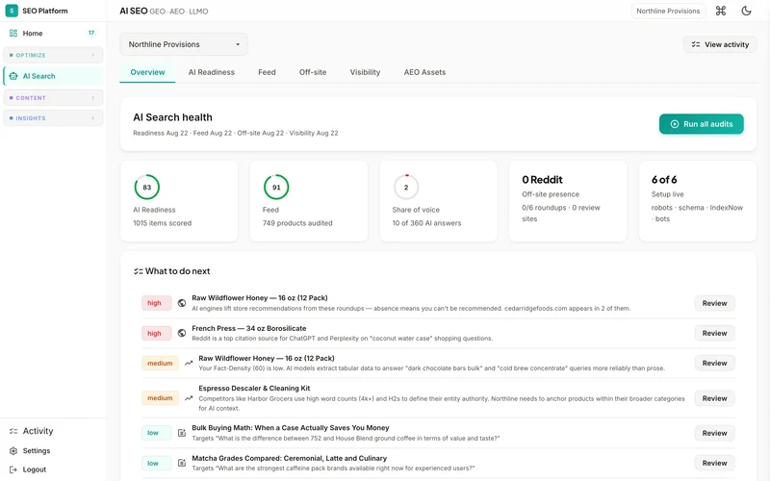Viewport: 770px width, 481px height.
Task: Click the View activity button
Action: [x=720, y=44]
